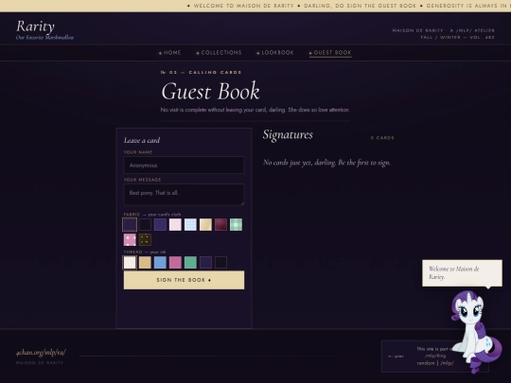511x383 pixels.
Task: Select the green thread swatch
Action: [x=190, y=263]
